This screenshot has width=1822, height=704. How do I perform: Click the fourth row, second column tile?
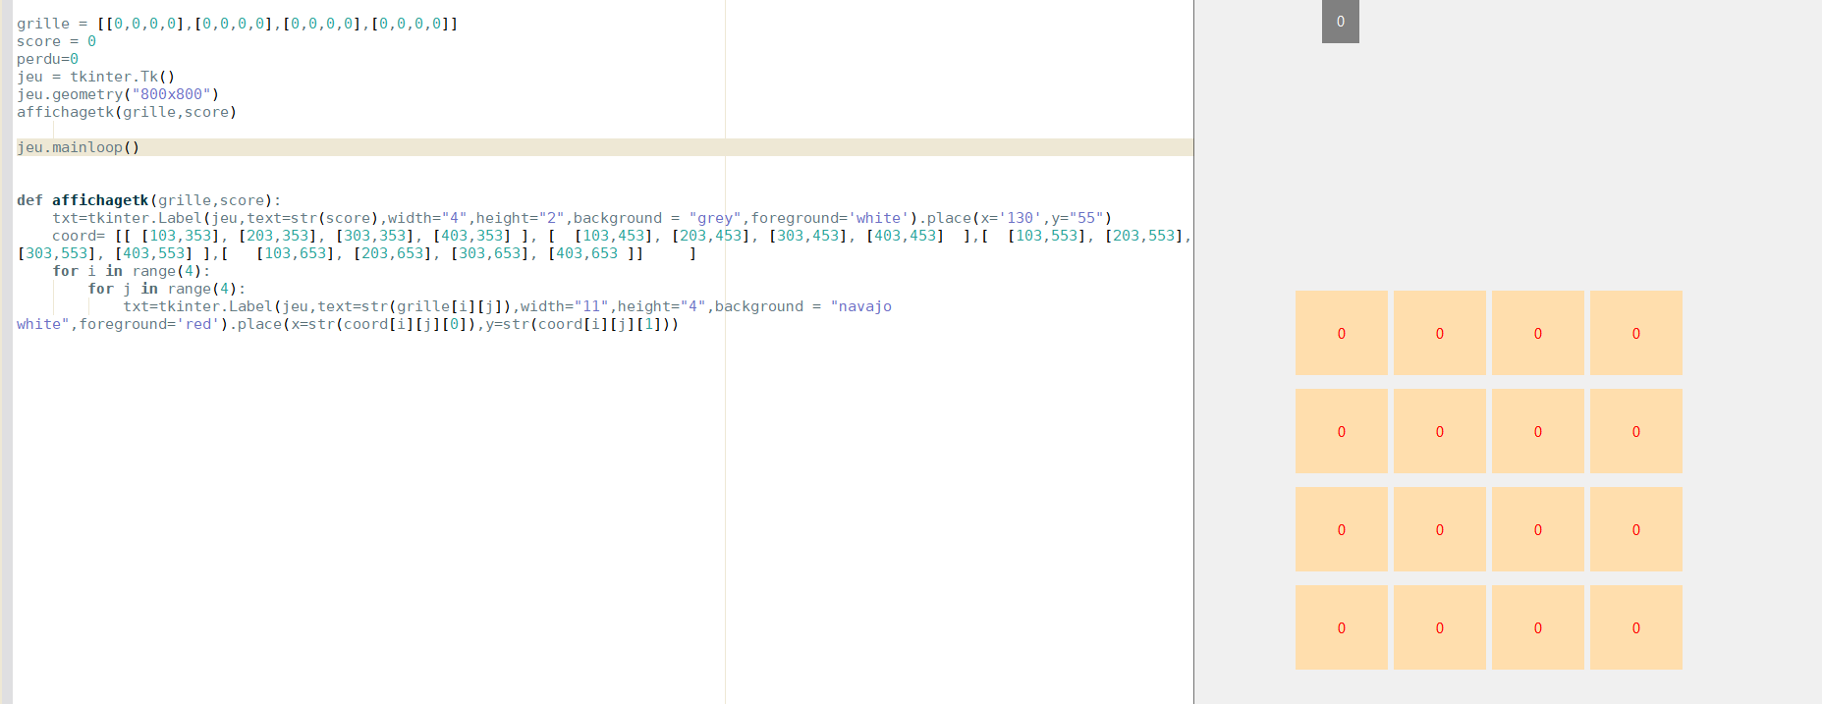(x=1439, y=627)
